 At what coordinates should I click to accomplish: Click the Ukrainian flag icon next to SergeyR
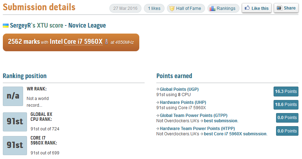(x=6, y=25)
